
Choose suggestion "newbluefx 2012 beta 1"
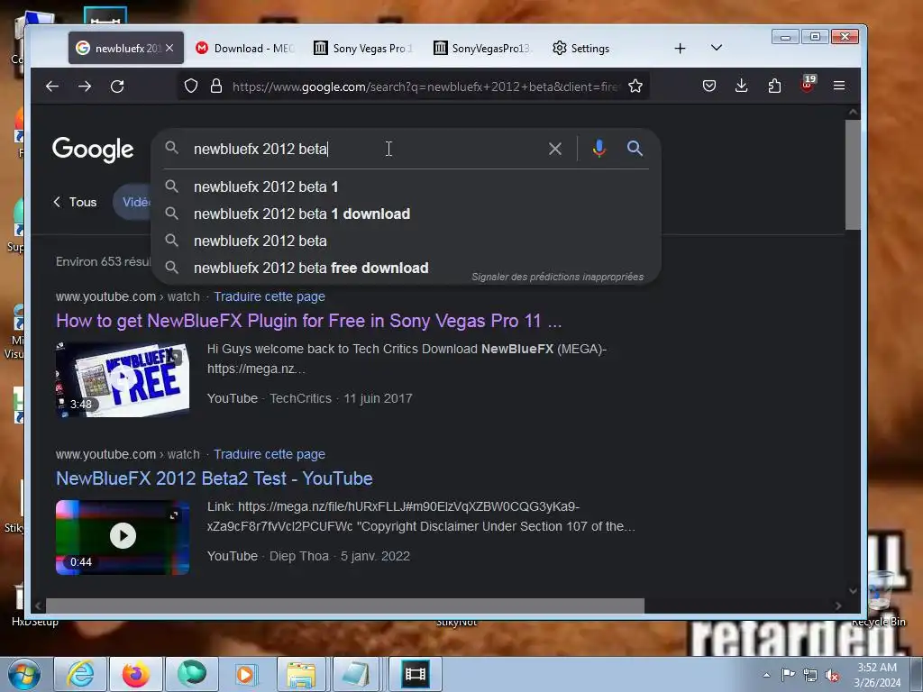pyautogui.click(x=407, y=187)
